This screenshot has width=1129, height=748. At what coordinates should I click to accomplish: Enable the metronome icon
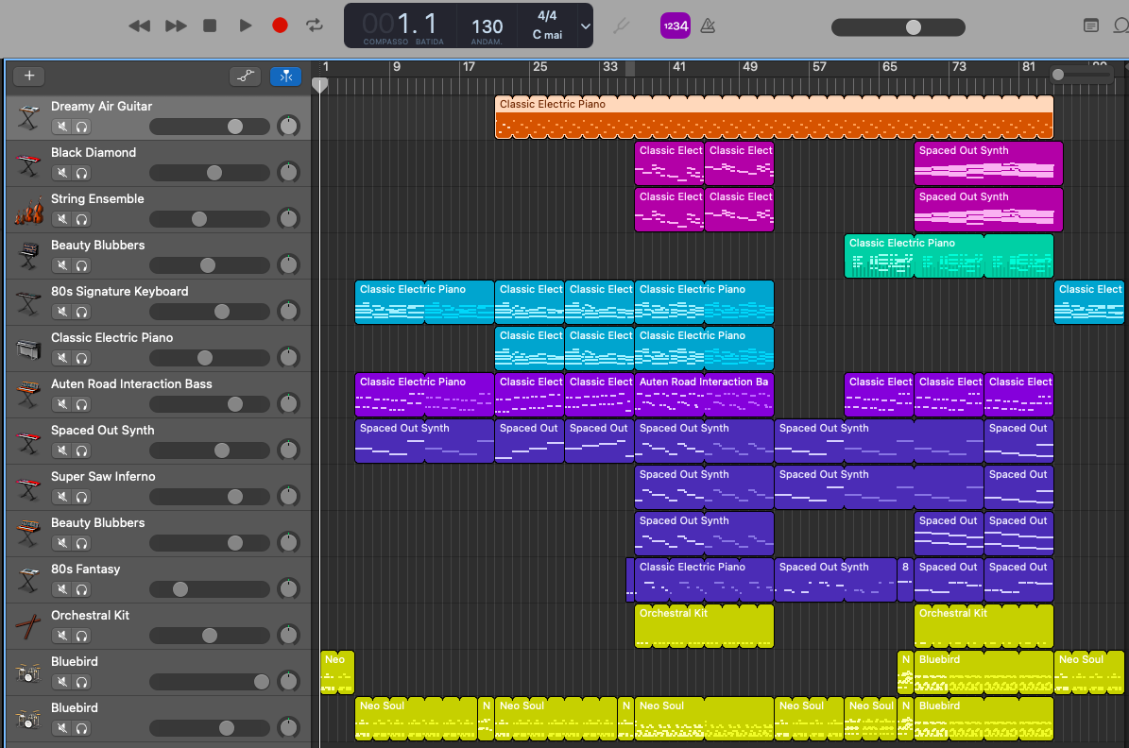[x=708, y=25]
